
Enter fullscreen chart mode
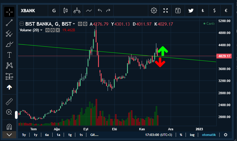coord(166,10)
